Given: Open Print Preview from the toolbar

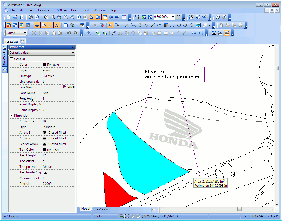Looking at the screenshot, I should [37, 17].
